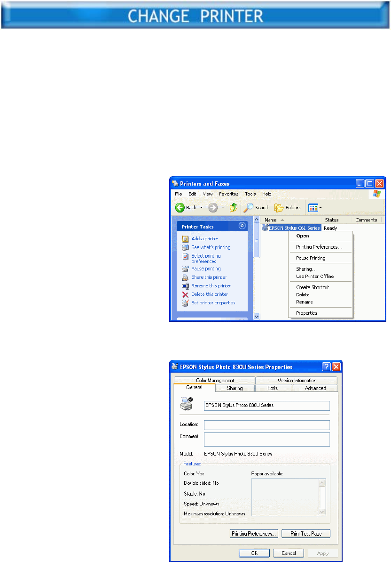This screenshot has height=562, width=391.
Task: Click the red X Delete printer icon
Action: coord(185,294)
